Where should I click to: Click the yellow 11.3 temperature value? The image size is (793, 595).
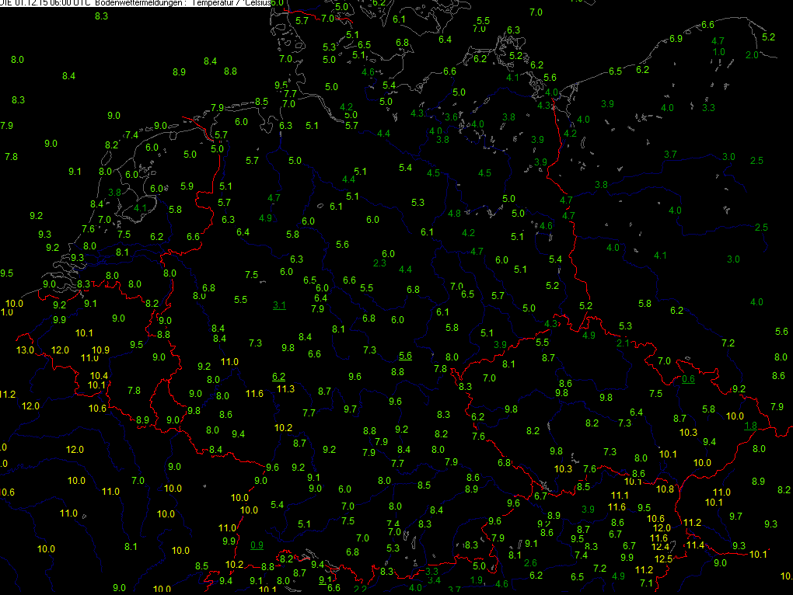tap(285, 388)
